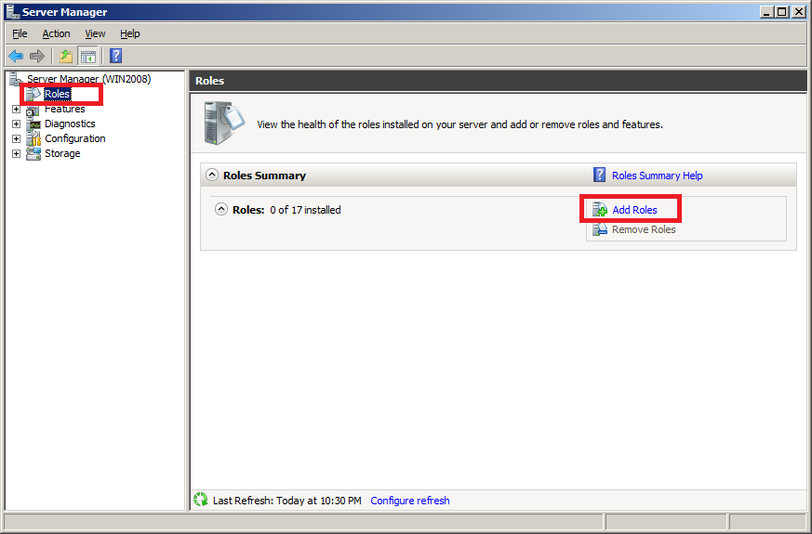Open the Help menu
The image size is (812, 534).
(130, 33)
